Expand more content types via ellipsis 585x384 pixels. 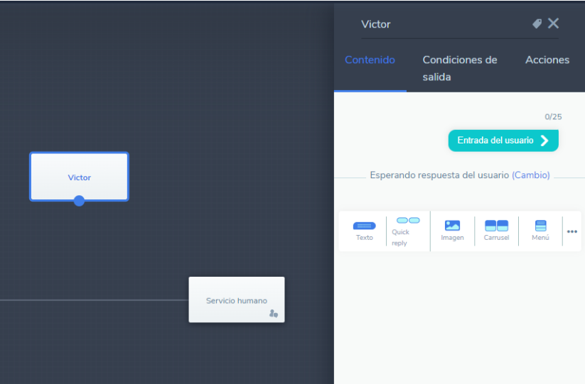[571, 231]
